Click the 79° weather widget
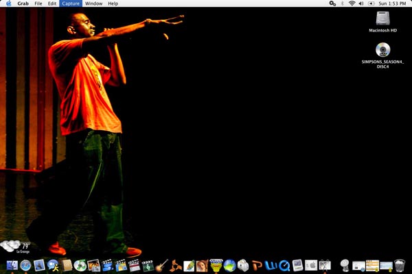412x274 pixels. pos(15,247)
